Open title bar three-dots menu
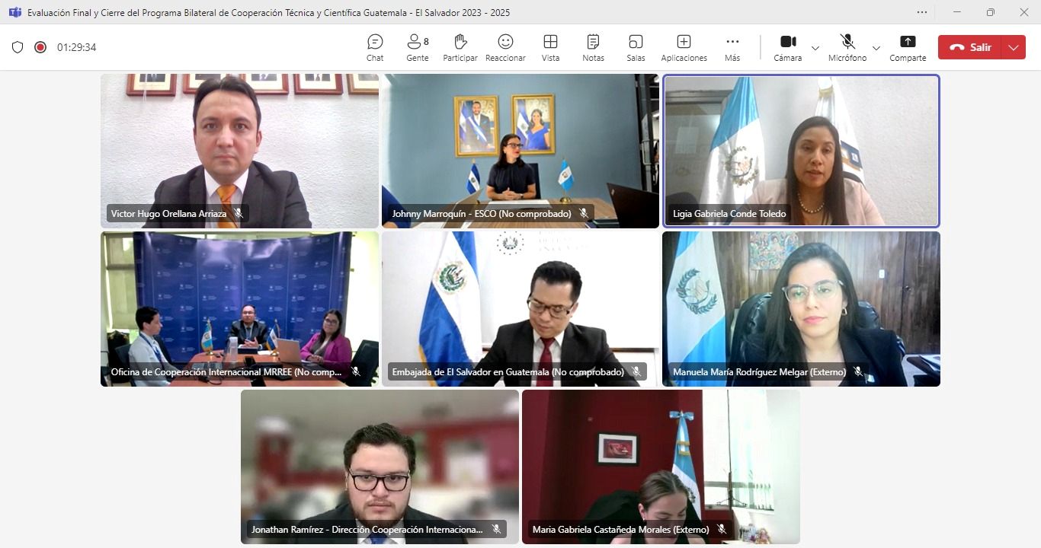The height and width of the screenshot is (548, 1041). tap(922, 12)
